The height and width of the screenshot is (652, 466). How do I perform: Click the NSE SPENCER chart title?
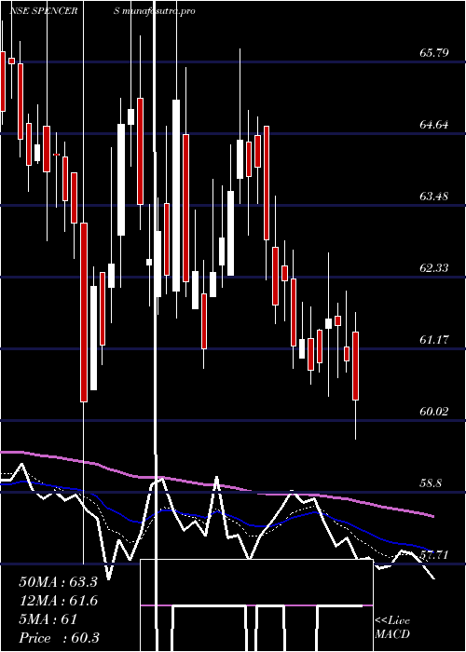[x=44, y=11]
